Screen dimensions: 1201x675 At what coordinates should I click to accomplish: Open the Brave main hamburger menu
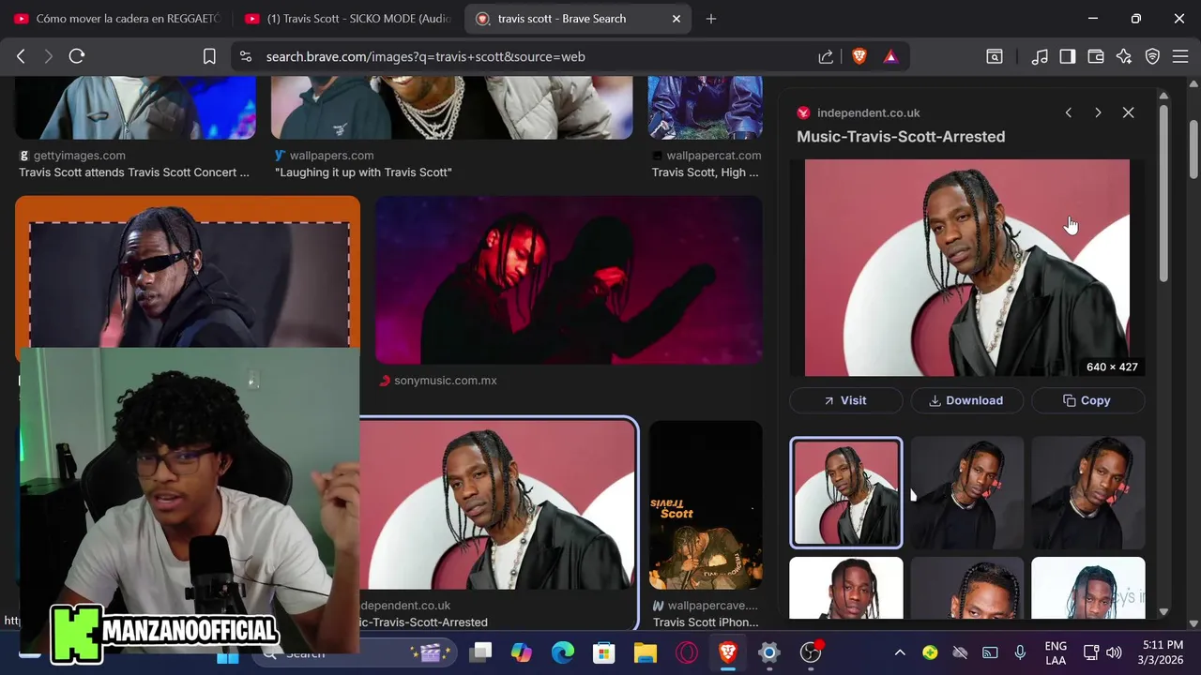(x=1179, y=56)
